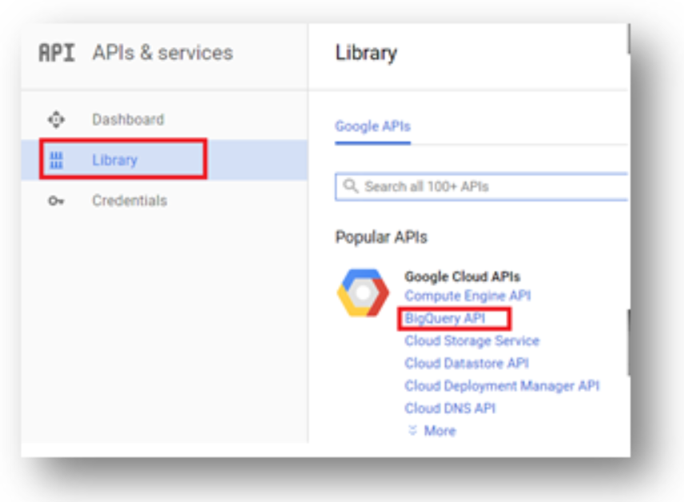The image size is (684, 502).
Task: Open the Cloud Datastore API link
Action: pyautogui.click(x=467, y=363)
